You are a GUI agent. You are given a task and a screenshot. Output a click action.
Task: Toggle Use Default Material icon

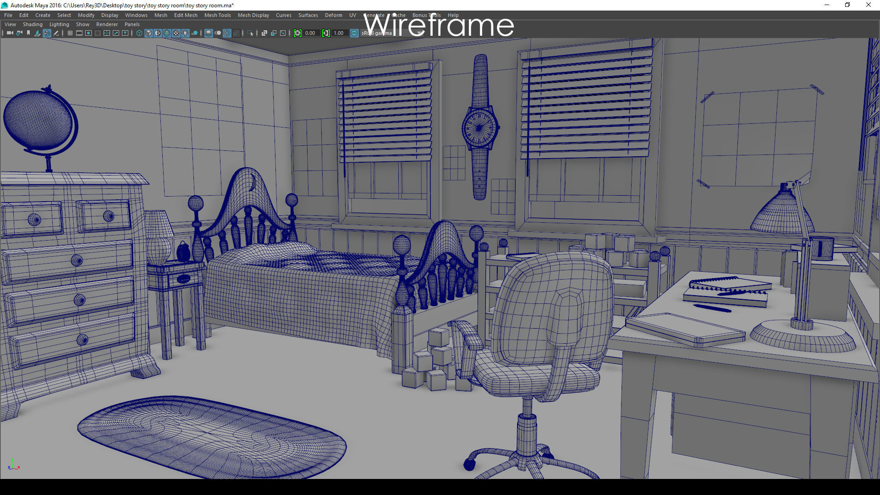pos(158,33)
